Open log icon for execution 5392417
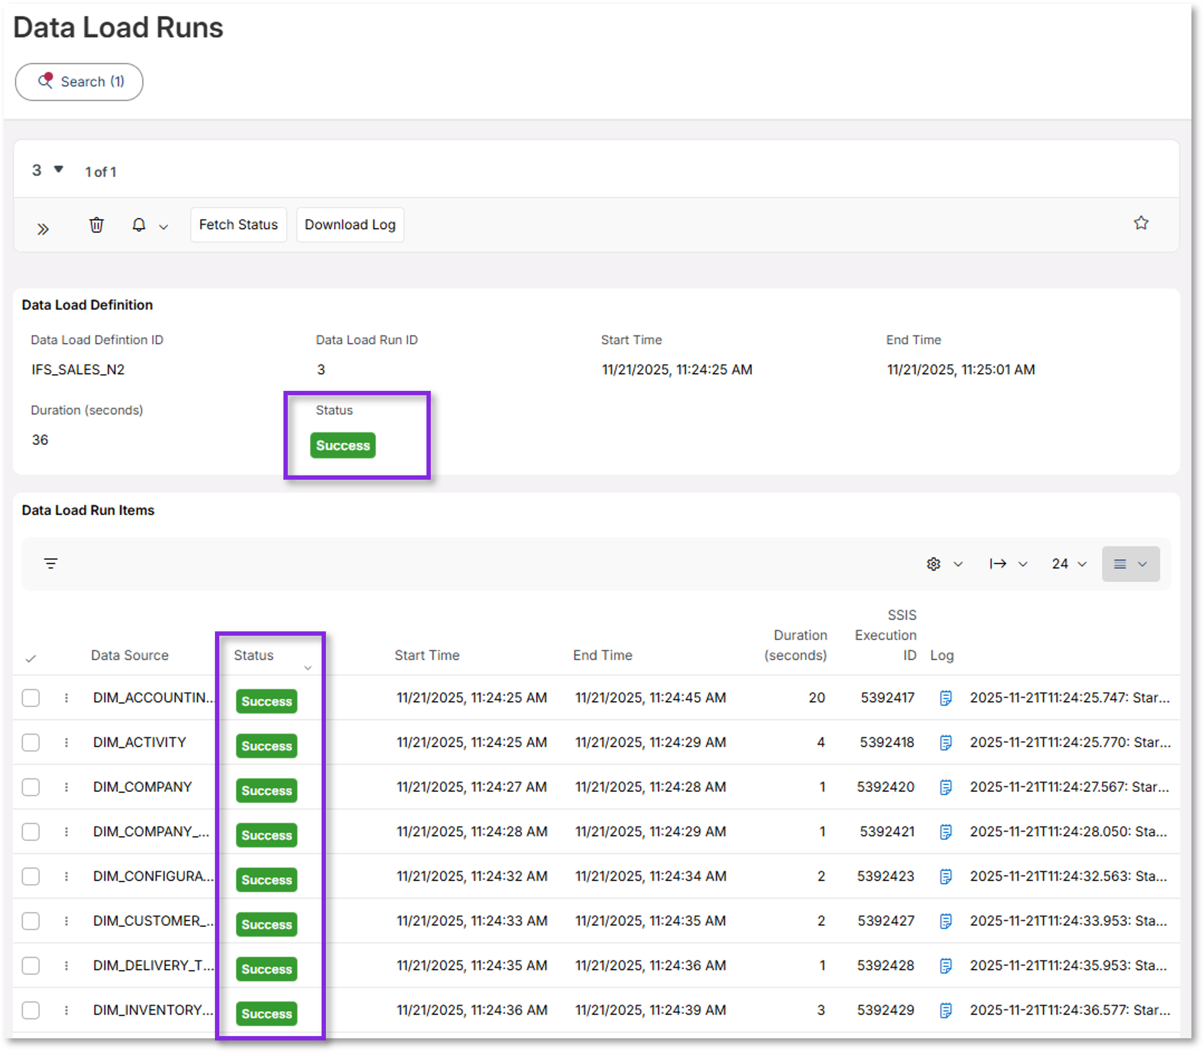The image size is (1204, 1053). (945, 698)
